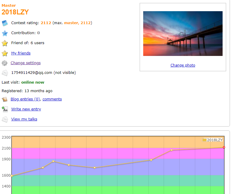Click the 2018LZY legend color swatch
The width and height of the screenshot is (232, 194).
[x=204, y=140]
